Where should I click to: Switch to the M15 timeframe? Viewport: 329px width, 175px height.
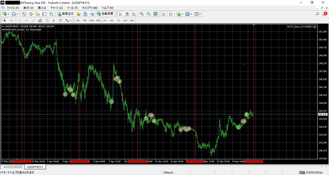(92, 21)
